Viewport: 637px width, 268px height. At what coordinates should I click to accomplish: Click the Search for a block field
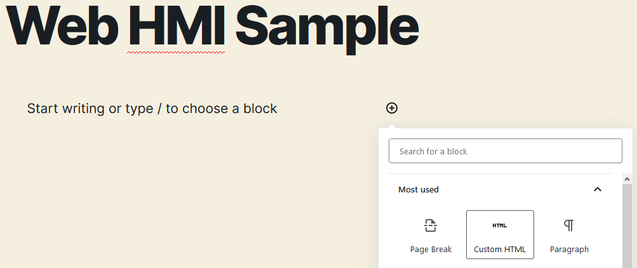(505, 151)
